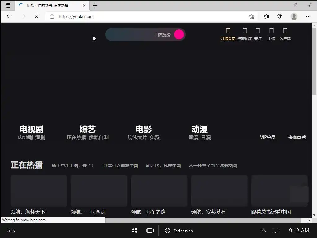This screenshot has width=317, height=238.
Task: Open thumbnail for 领航：安邦基石
Action: click(219, 191)
